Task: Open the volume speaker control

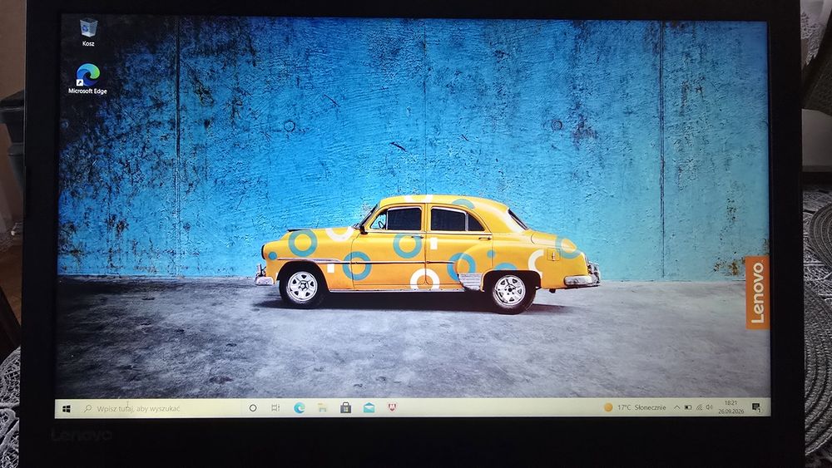Action: 710,407
